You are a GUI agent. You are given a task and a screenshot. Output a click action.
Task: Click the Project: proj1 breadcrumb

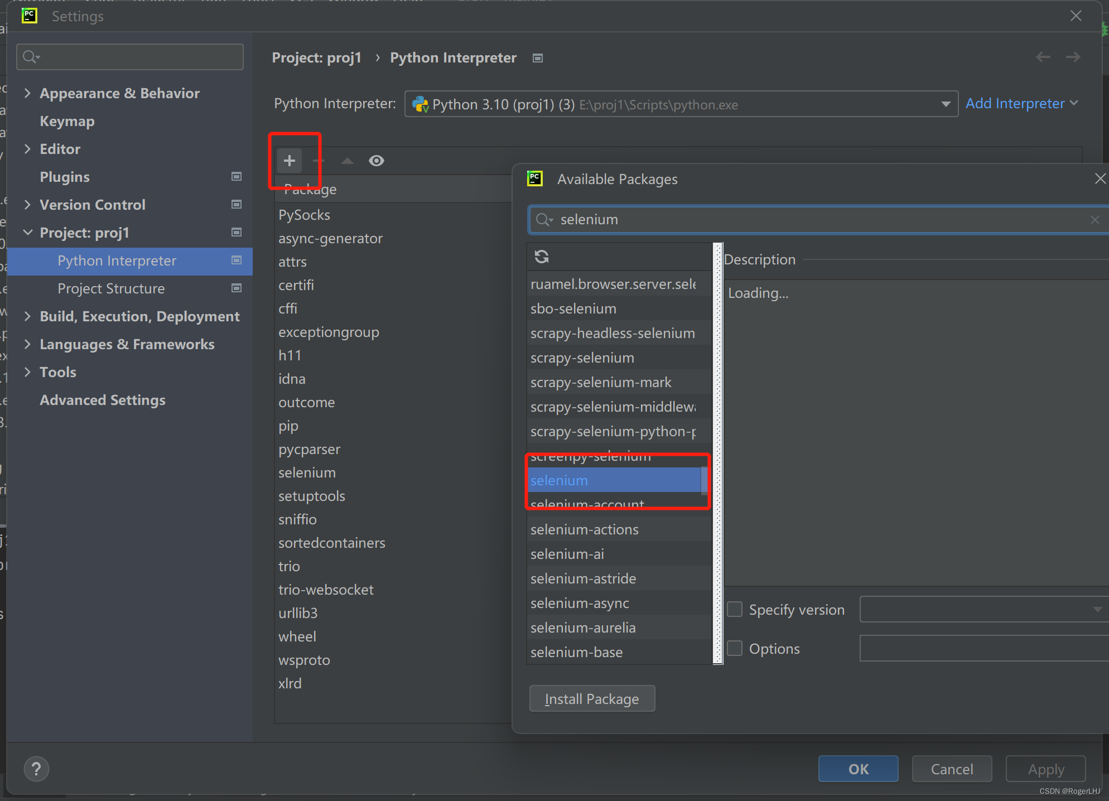(316, 57)
